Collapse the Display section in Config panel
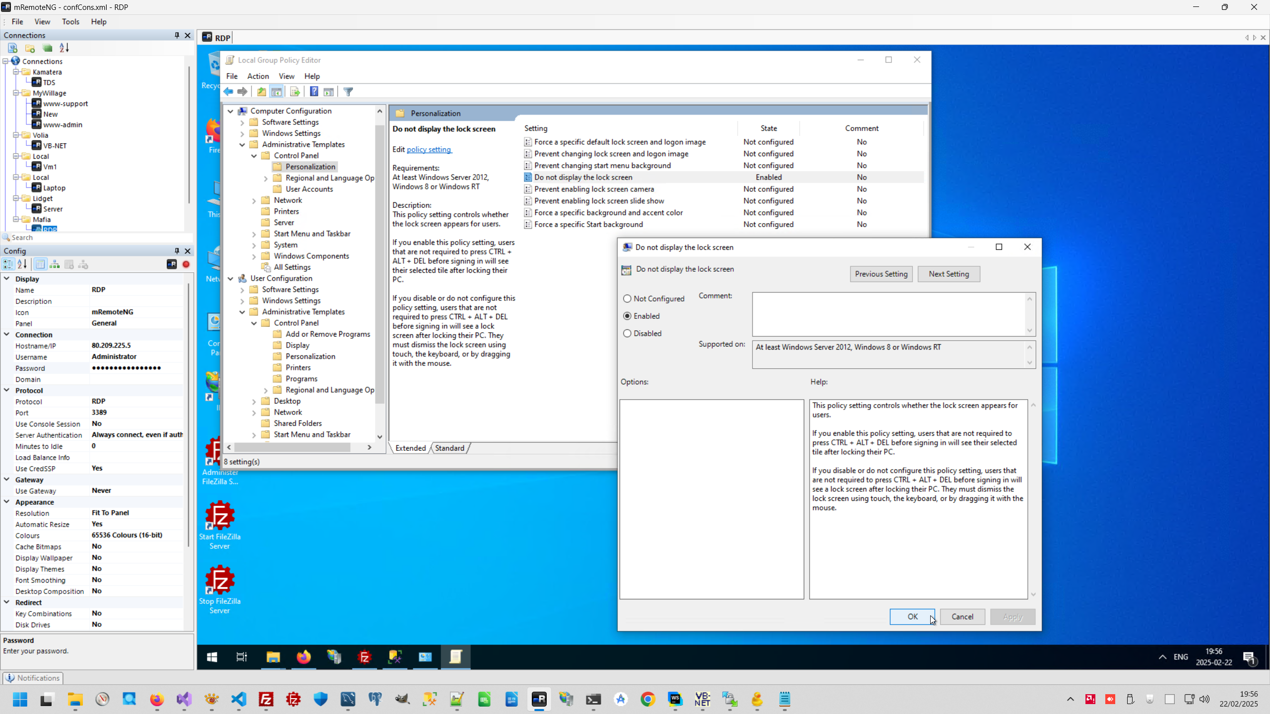 7,279
